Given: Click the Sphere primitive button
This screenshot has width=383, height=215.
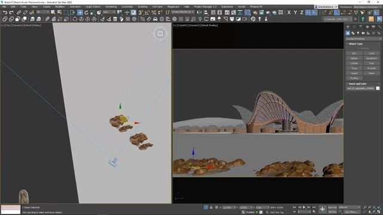Looking at the screenshot, I should 354,59.
